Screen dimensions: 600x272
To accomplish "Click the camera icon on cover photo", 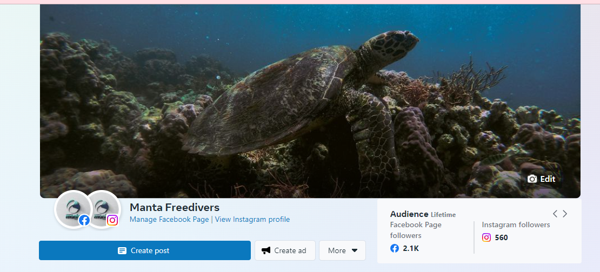I will click(532, 179).
